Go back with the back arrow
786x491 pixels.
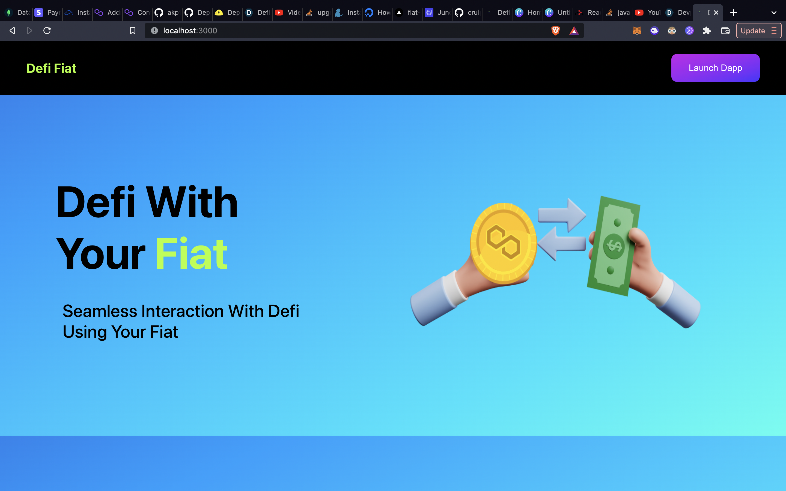[x=12, y=31]
